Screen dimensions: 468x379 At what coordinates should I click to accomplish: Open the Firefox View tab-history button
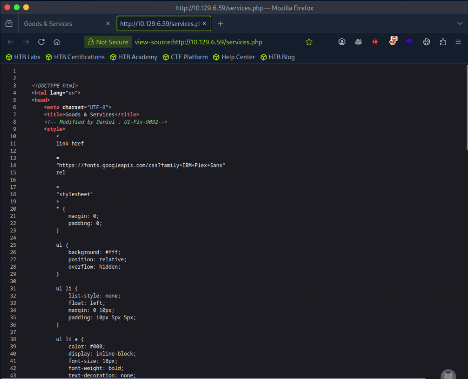click(9, 24)
